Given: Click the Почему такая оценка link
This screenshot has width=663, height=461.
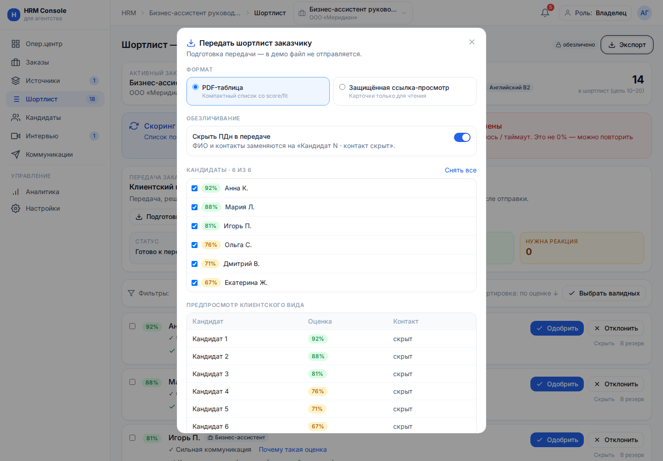Looking at the screenshot, I should click(293, 449).
